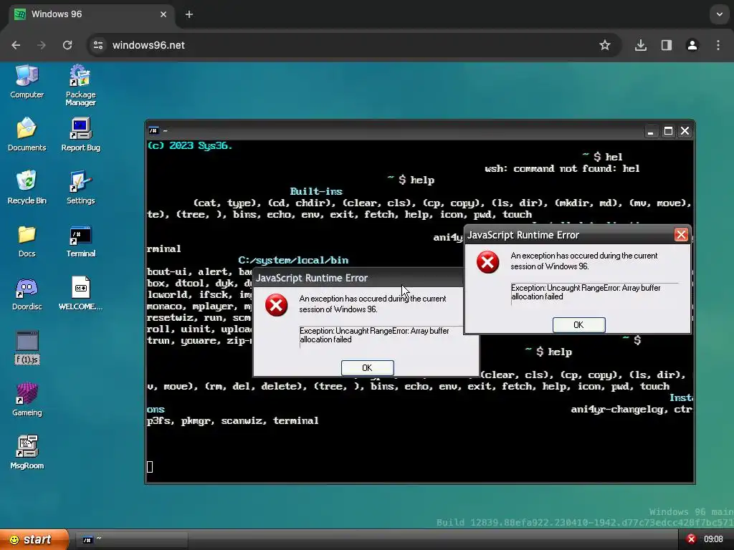The width and height of the screenshot is (734, 550).
Task: Launch the Report Bug shortcut
Action: click(80, 134)
